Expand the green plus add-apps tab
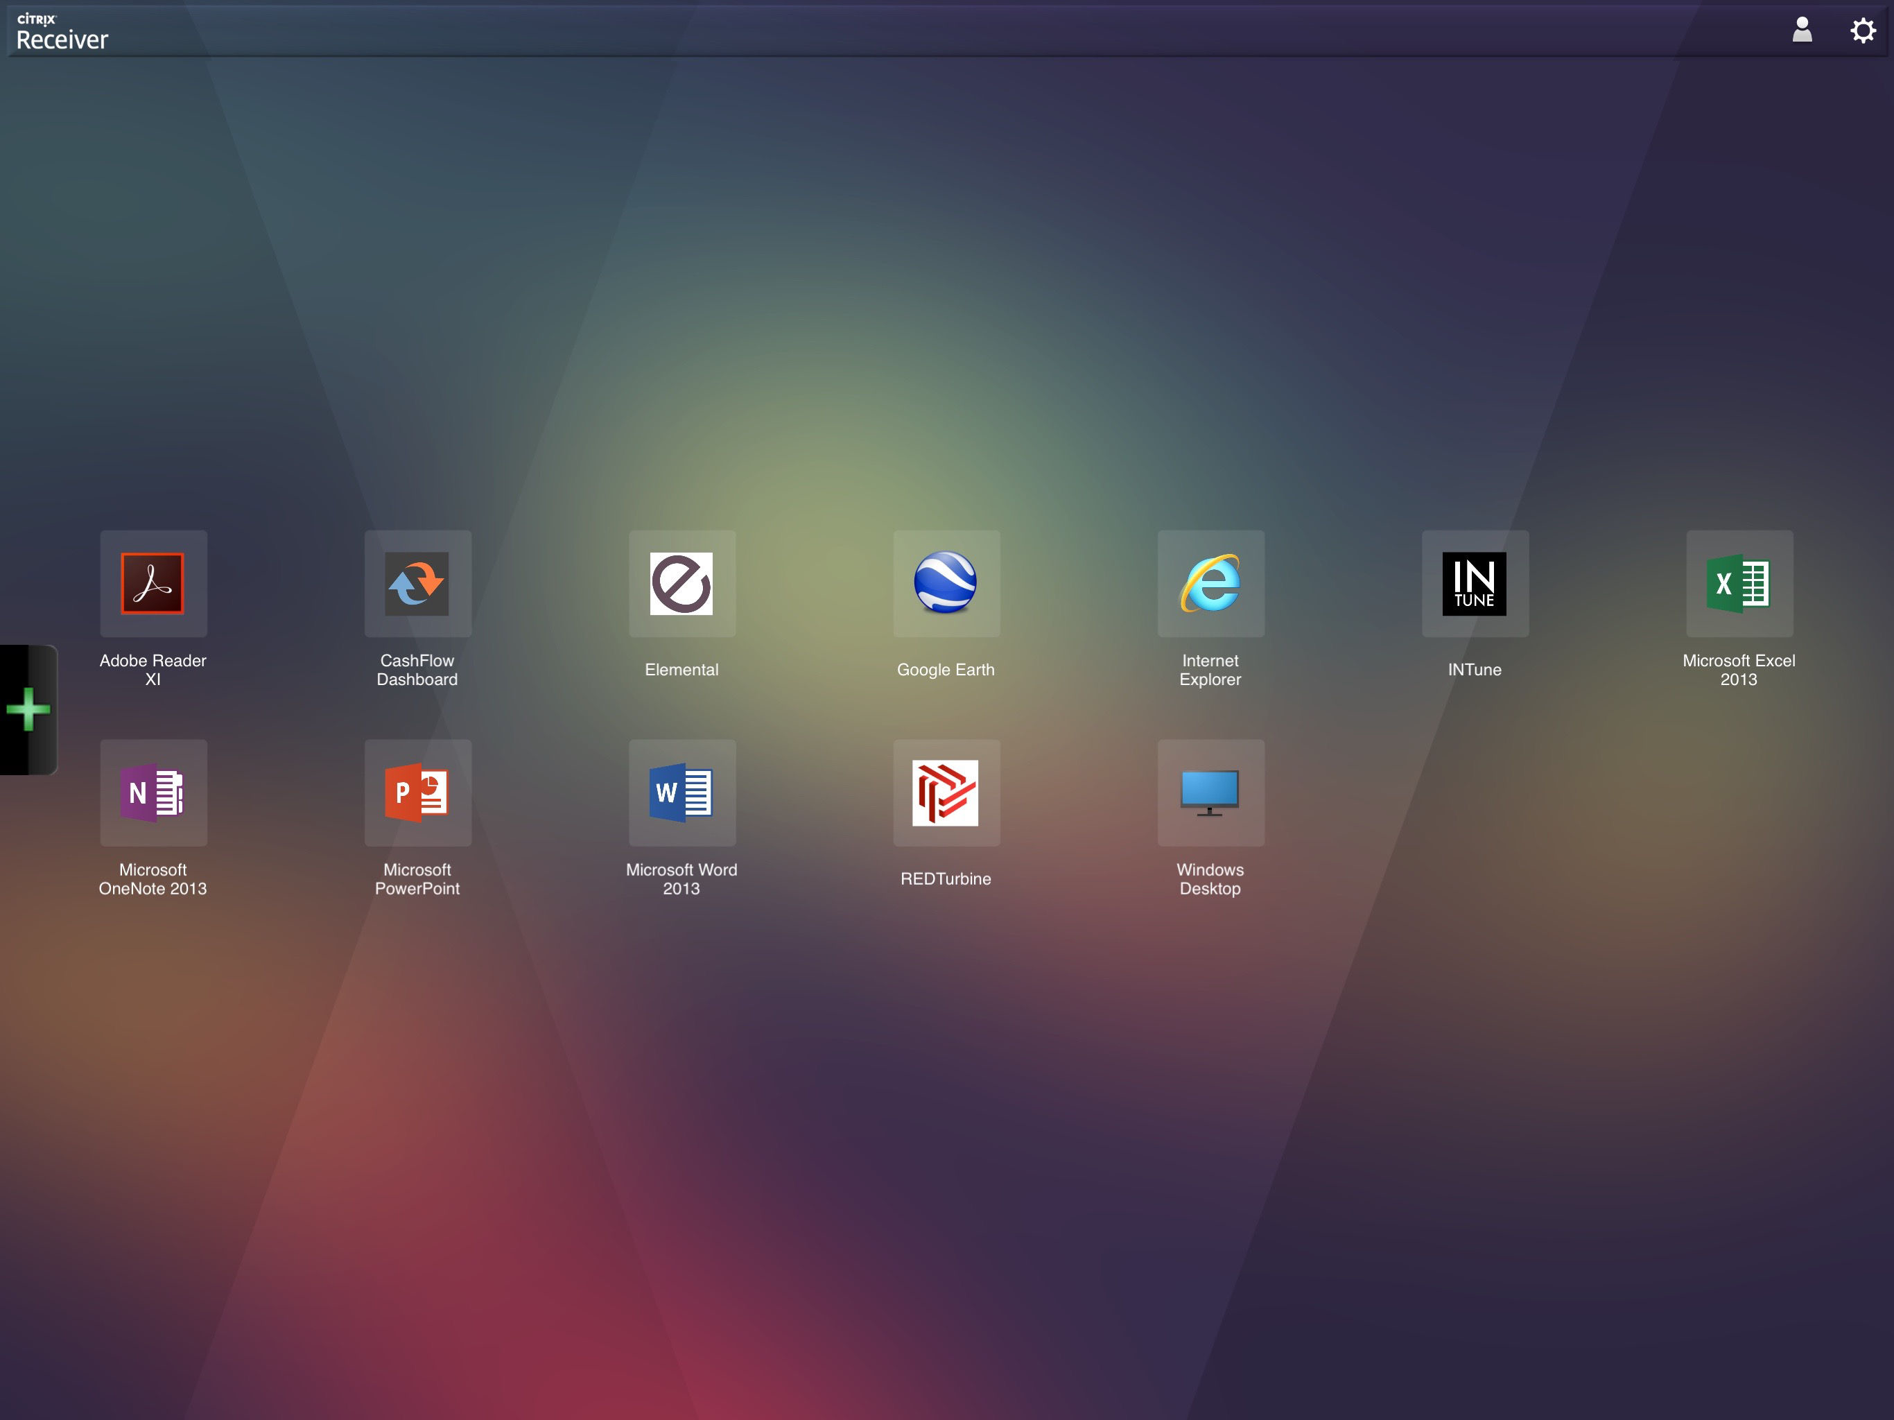The width and height of the screenshot is (1894, 1420). (x=28, y=709)
